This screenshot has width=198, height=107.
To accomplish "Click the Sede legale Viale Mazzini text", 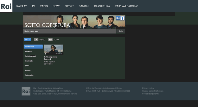I will click(x=52, y=91).
